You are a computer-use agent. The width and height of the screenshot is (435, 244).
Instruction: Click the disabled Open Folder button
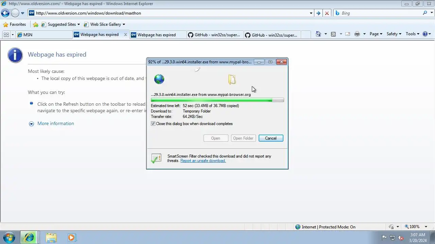click(x=243, y=138)
